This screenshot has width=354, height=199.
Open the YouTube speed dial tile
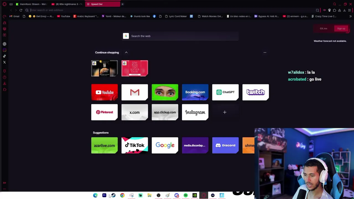tap(105, 92)
